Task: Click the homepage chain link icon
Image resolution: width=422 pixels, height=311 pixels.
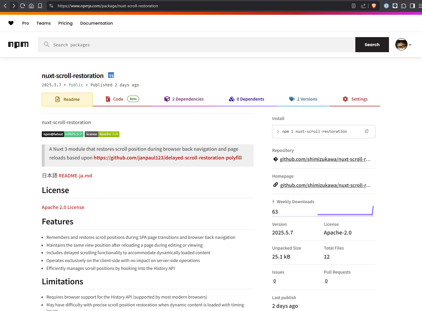Action: (276, 185)
